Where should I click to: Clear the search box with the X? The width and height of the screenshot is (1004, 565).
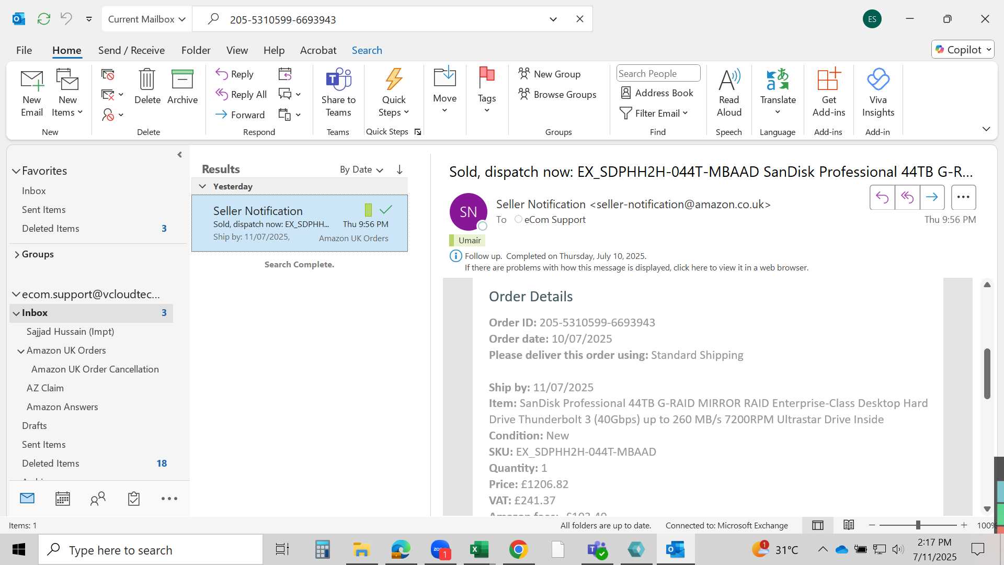580,19
